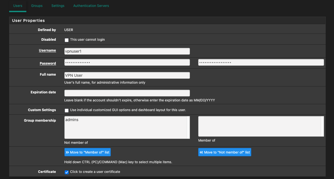The image size is (334, 179).
Task: Click the Username label link
Action: pos(47,50)
